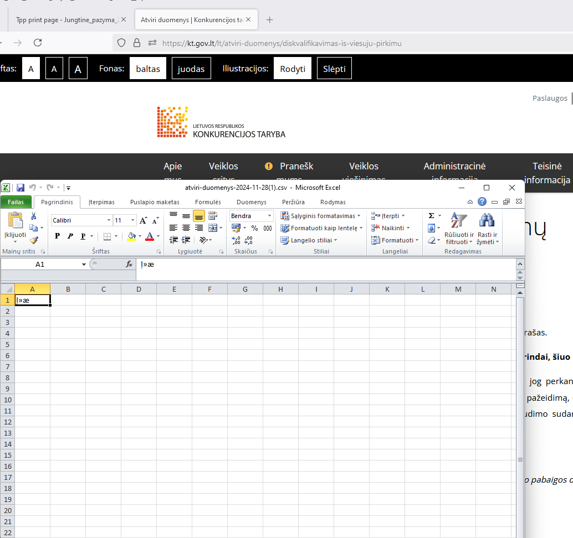Click the Cut scissors icon
573x538 pixels.
(x=33, y=216)
